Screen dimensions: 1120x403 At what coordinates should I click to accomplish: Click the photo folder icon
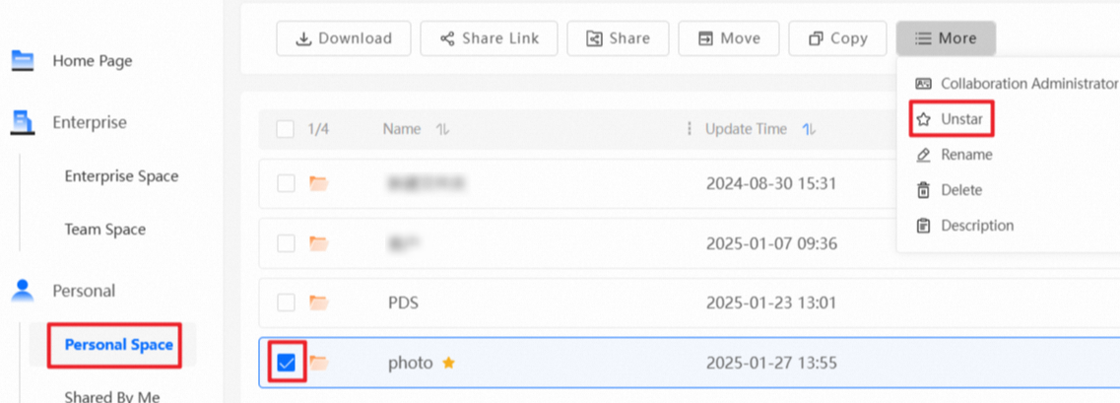click(x=318, y=363)
